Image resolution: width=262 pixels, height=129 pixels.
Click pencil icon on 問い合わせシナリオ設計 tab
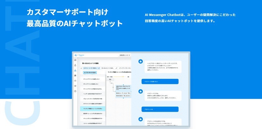pos(116,68)
